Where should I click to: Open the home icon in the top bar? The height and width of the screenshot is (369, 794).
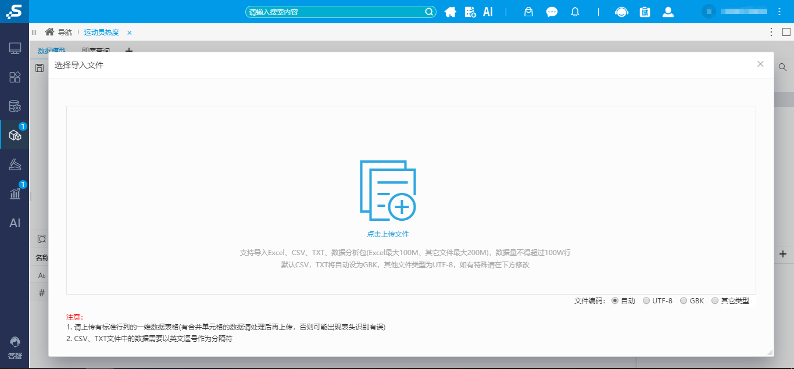450,12
